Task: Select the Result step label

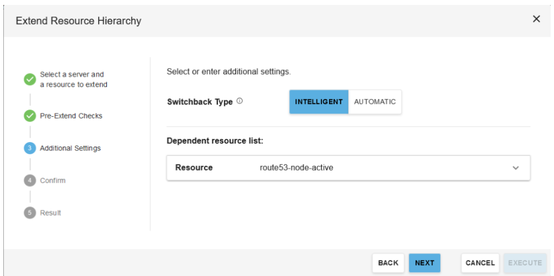Action: tap(50, 213)
